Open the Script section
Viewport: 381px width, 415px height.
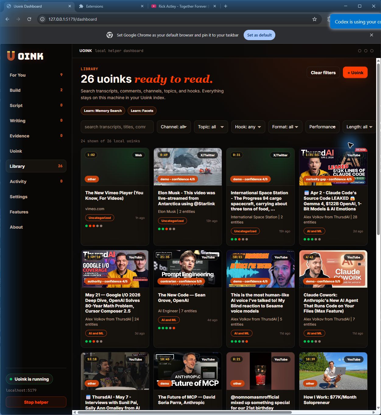pos(36,105)
